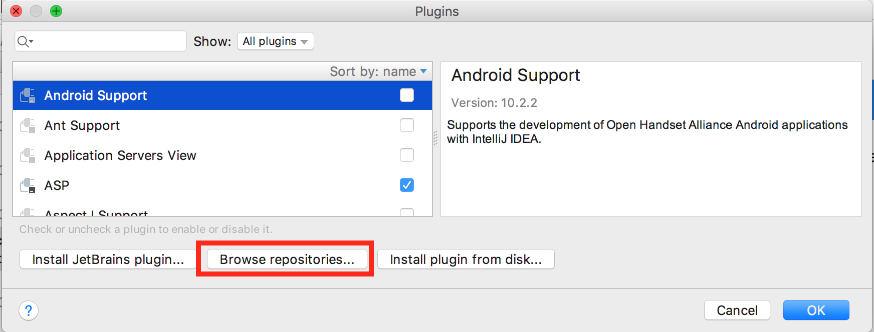The height and width of the screenshot is (332, 874).
Task: Click the Ant Support plugin icon
Action: pos(28,125)
